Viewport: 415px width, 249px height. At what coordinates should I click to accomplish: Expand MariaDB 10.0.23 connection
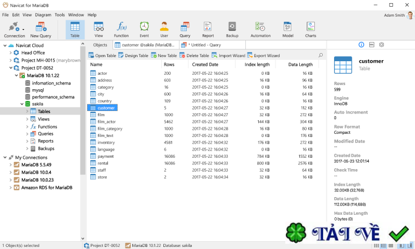click(10, 180)
